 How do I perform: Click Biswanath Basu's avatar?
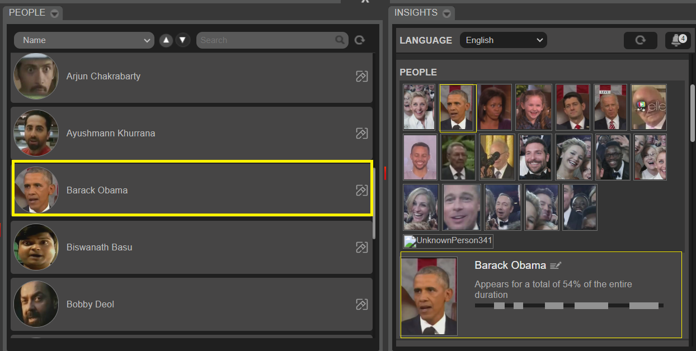pos(36,247)
